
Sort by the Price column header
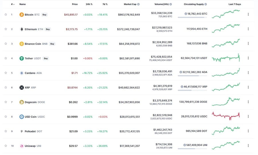pos(75,4)
